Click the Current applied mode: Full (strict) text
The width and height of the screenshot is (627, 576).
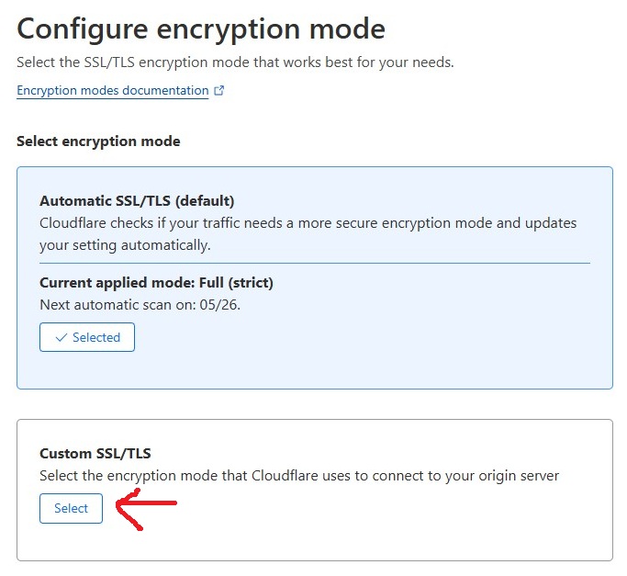coord(156,282)
